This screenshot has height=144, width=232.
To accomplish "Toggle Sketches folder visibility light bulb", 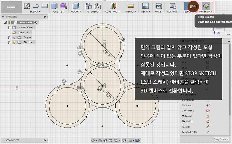I will tap(14, 42).
